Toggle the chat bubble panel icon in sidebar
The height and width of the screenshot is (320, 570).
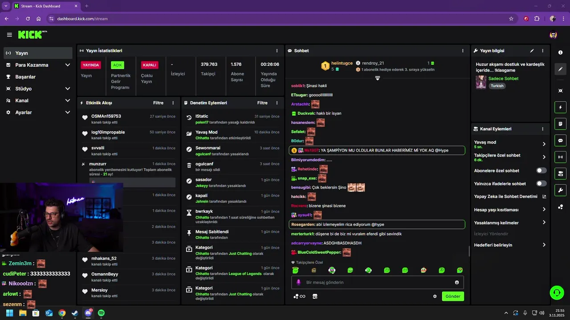coord(560,140)
